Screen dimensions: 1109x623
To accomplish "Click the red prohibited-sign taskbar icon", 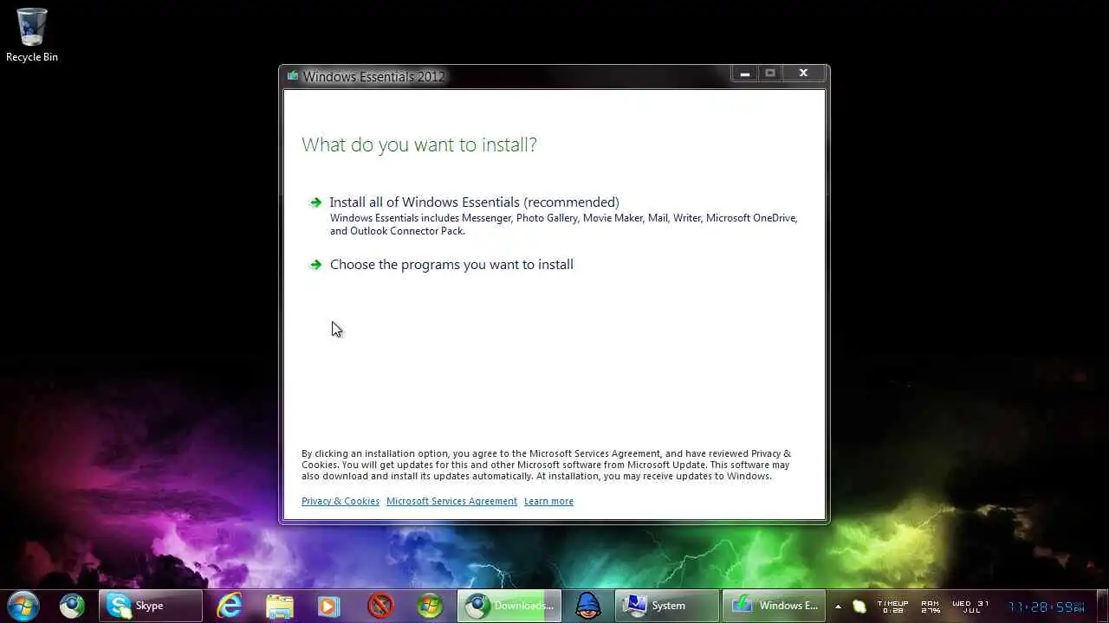I will (380, 606).
